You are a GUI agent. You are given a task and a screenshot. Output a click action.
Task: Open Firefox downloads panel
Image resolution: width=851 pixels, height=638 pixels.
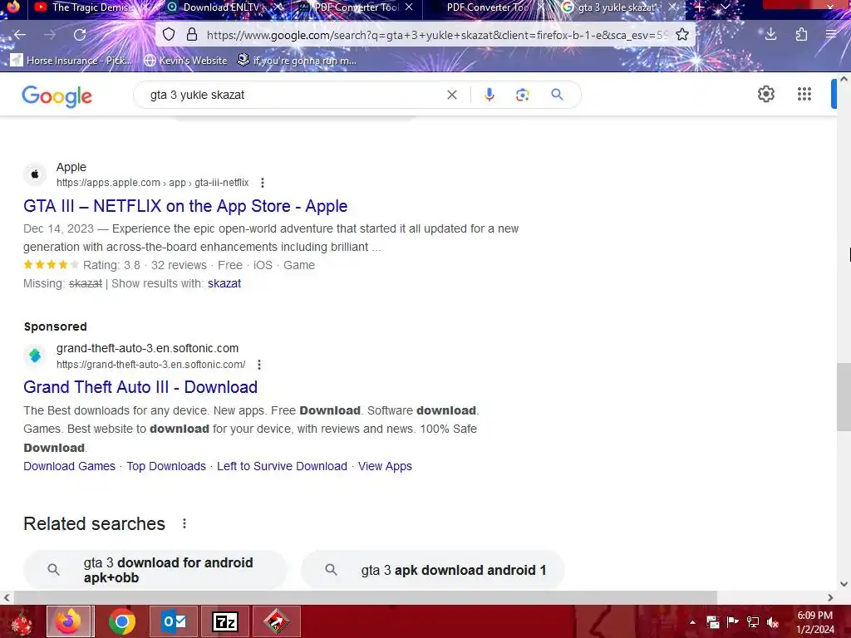point(770,35)
